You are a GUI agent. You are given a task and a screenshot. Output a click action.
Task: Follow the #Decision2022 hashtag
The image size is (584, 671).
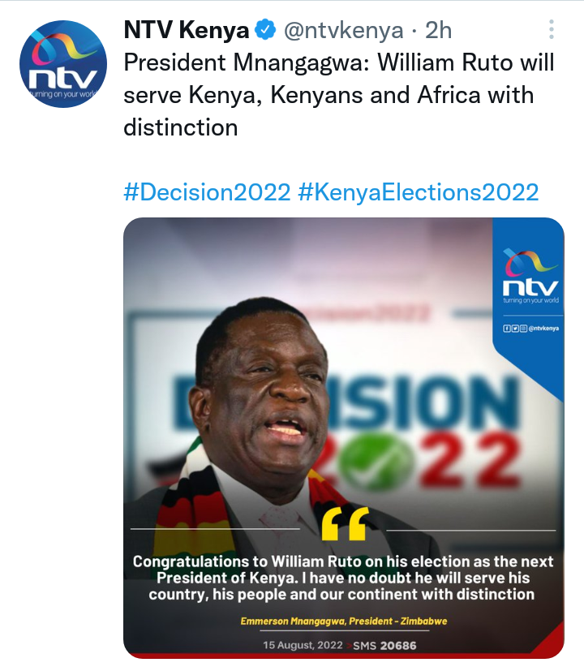pos(207,192)
